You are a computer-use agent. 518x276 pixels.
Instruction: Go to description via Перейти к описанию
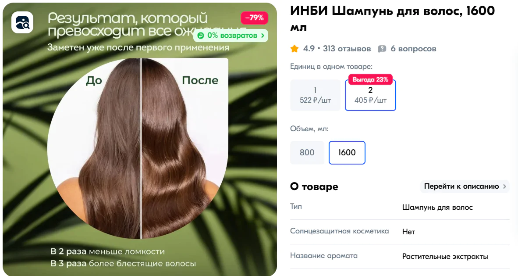[465, 186]
